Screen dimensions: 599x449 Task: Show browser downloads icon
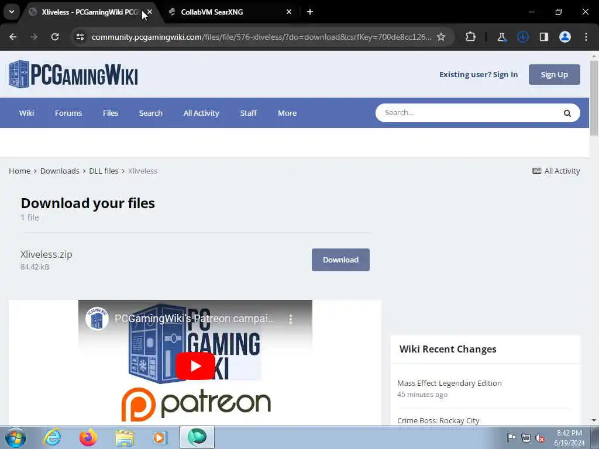click(x=522, y=37)
